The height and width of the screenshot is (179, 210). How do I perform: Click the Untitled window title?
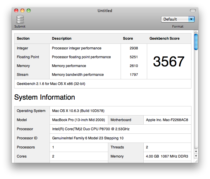(105, 11)
